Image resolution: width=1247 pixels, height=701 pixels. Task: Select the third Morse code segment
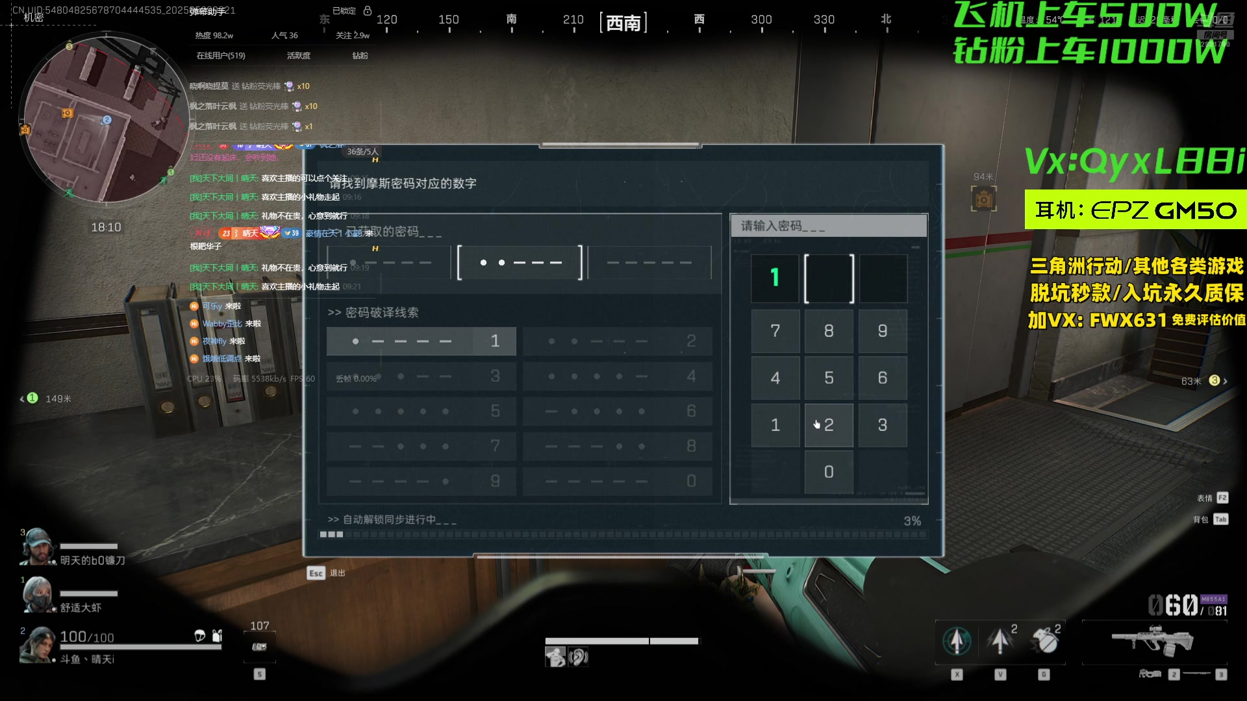tap(649, 262)
